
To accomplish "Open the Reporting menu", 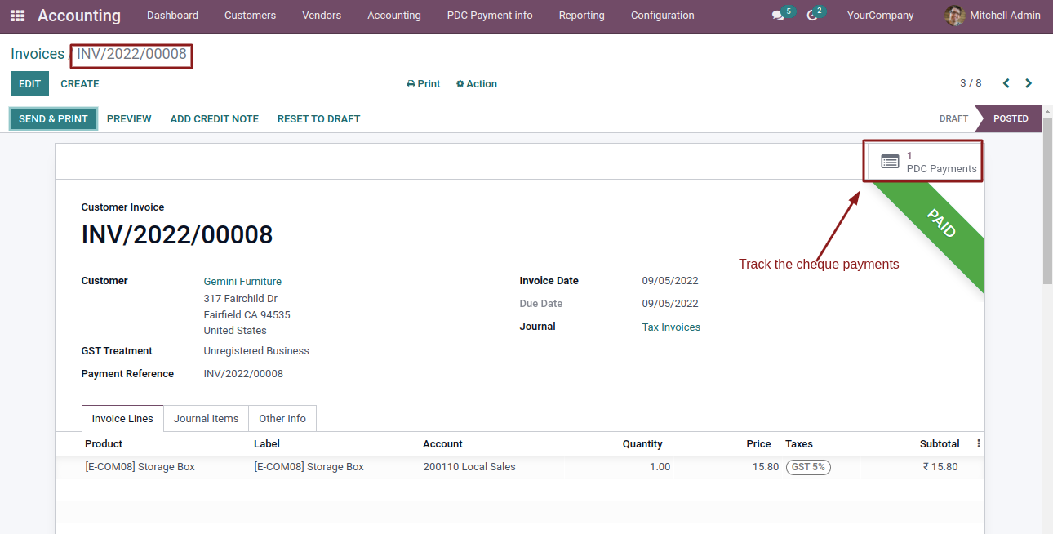I will click(582, 16).
